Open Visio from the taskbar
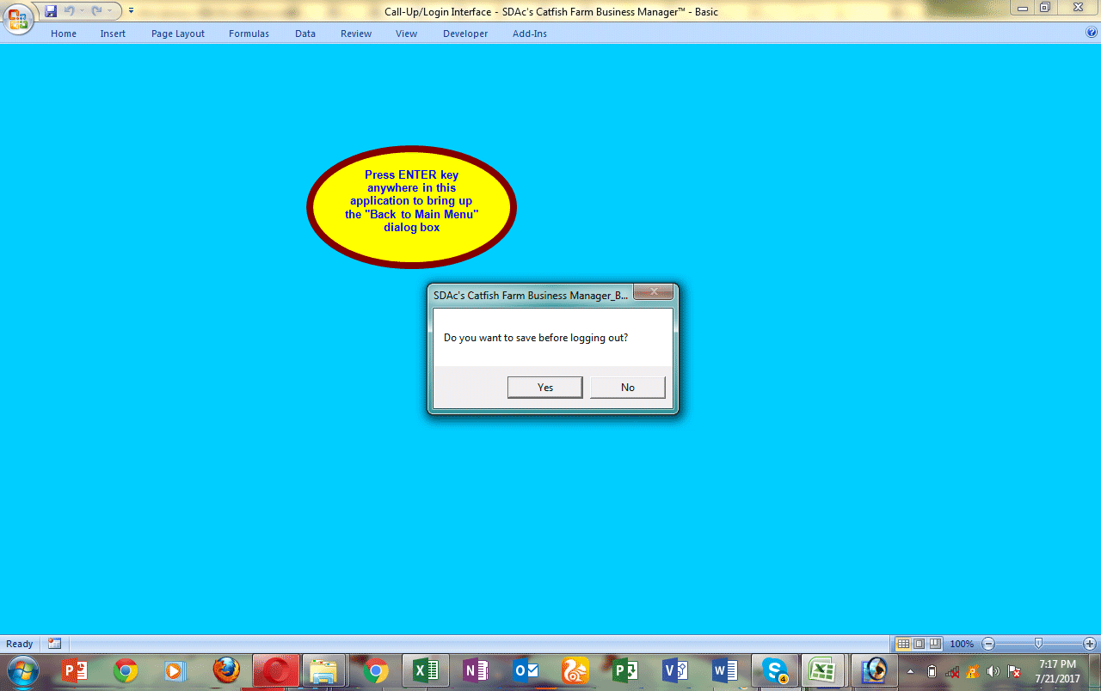The image size is (1101, 691). click(675, 671)
